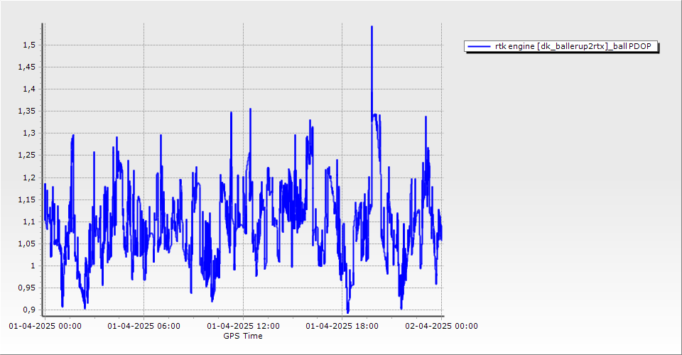Click the 'GPS Time' axis title
Image resolution: width=682 pixels, height=355 pixels.
[x=243, y=336]
